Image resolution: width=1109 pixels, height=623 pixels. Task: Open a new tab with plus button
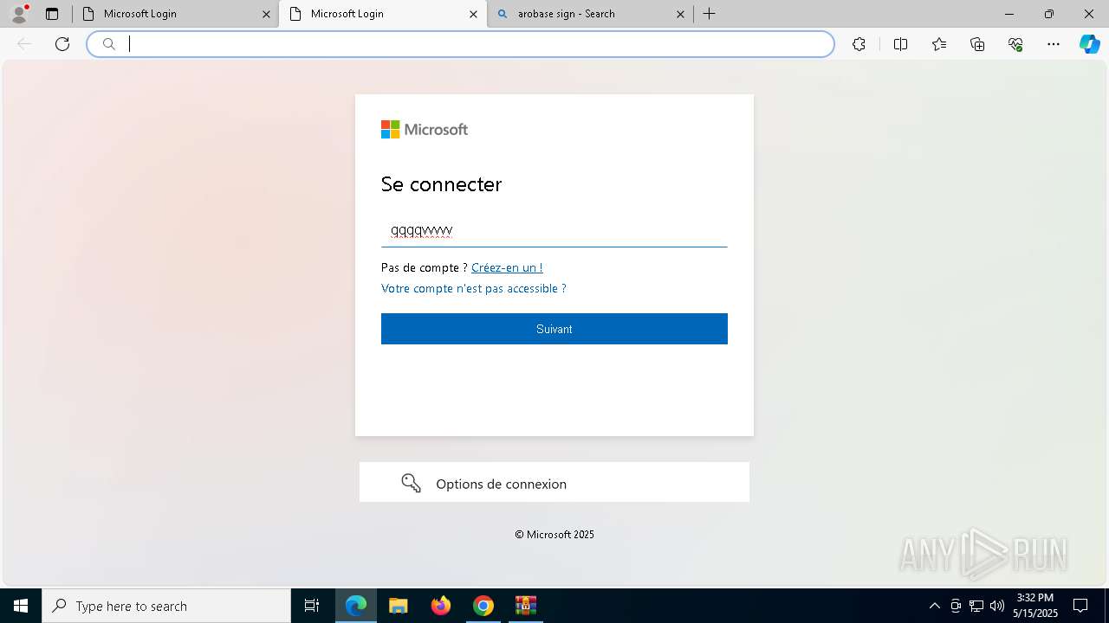pyautogui.click(x=710, y=14)
